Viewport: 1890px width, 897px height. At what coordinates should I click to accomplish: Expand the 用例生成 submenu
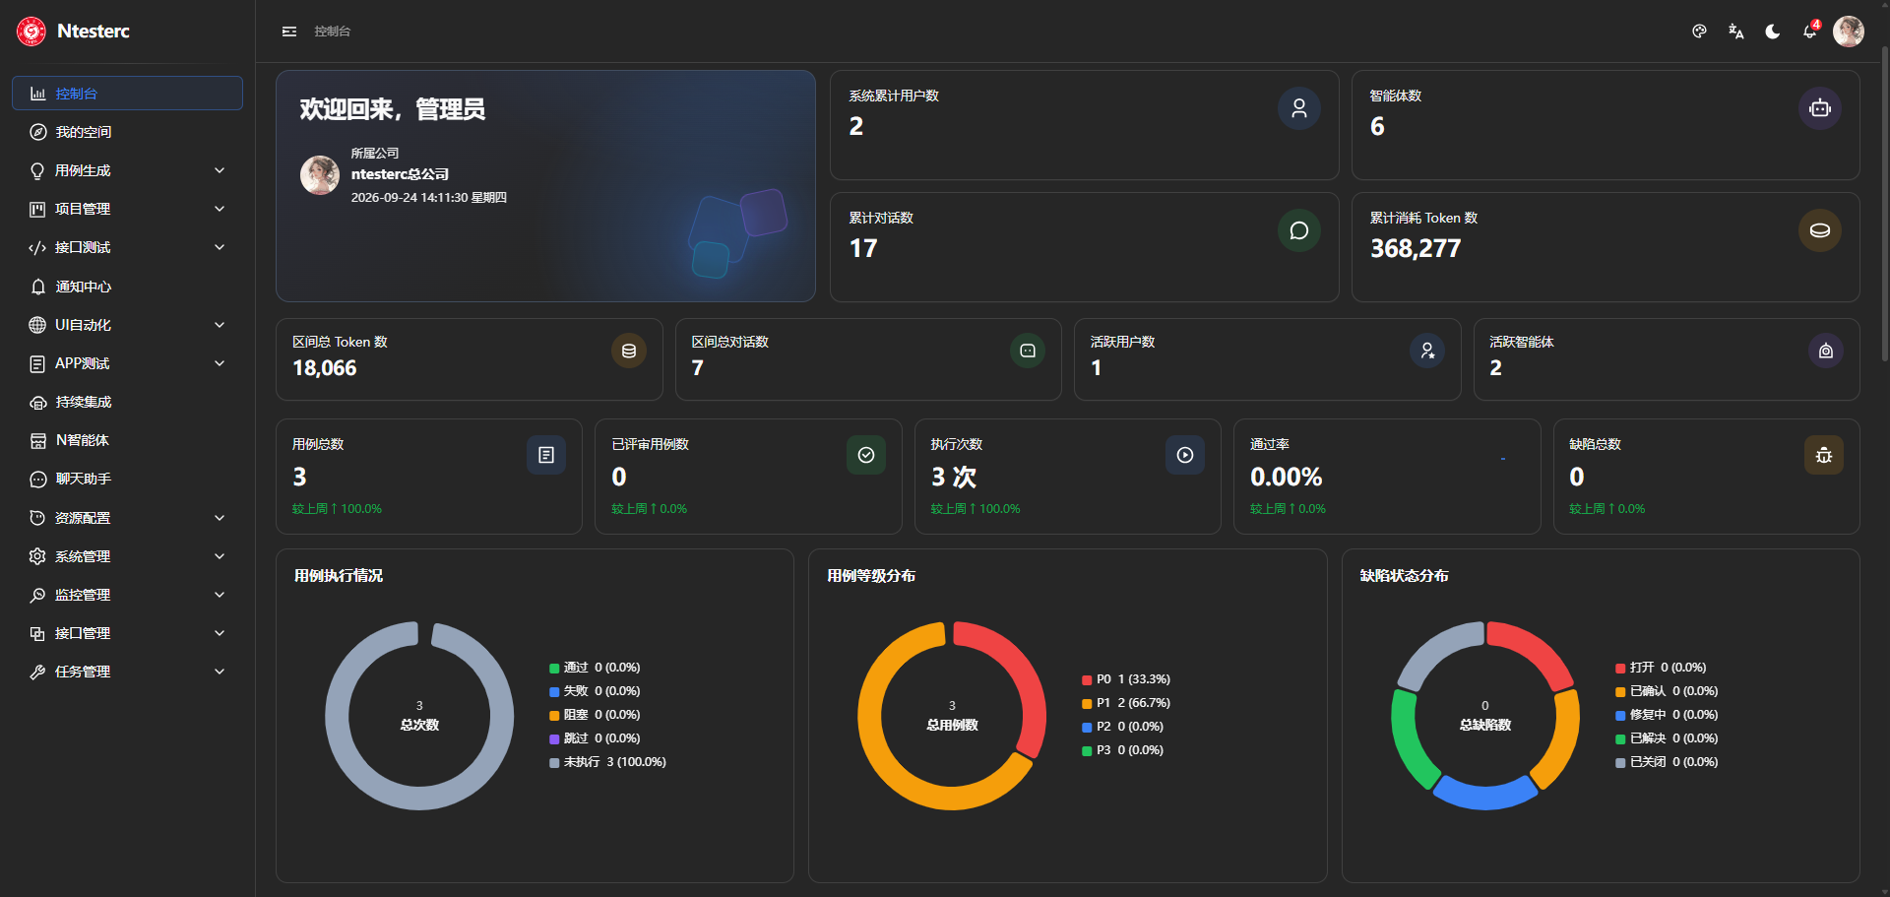(127, 170)
